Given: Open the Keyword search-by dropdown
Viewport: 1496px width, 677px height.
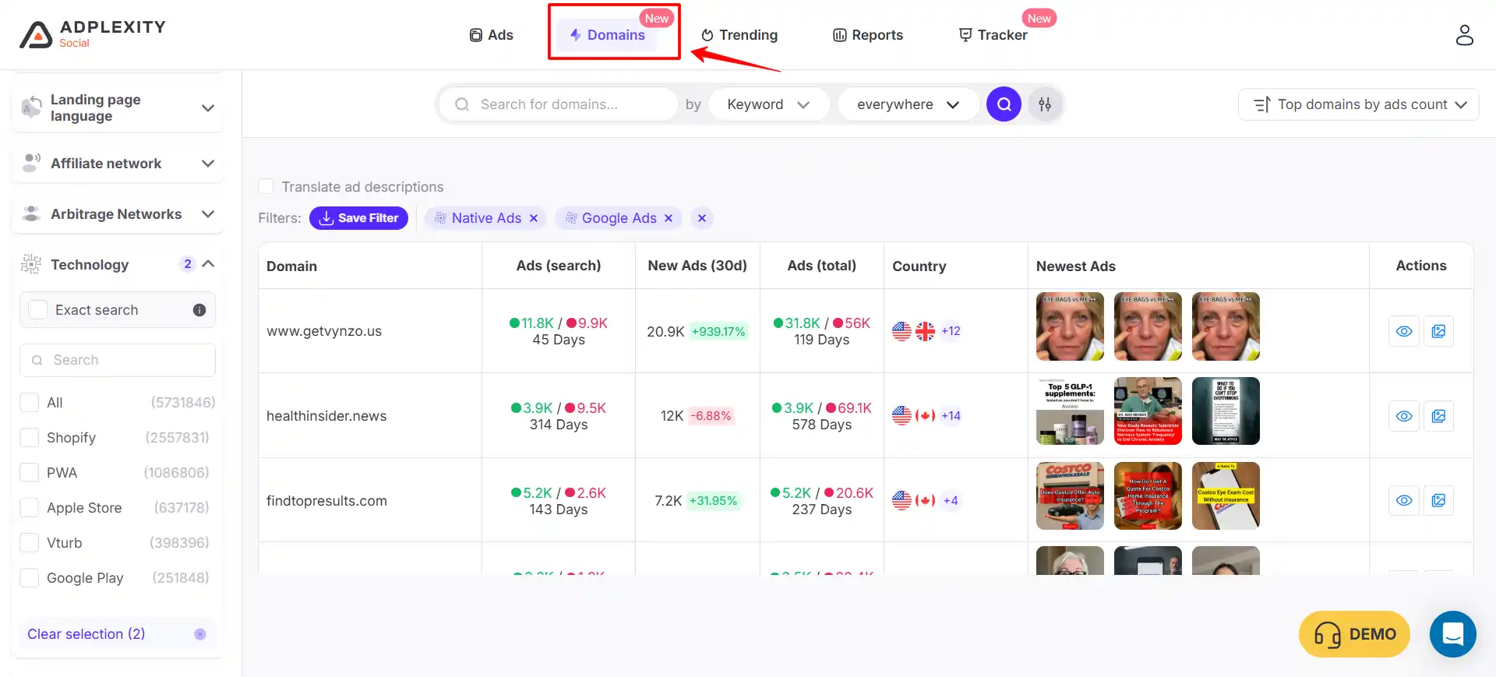Looking at the screenshot, I should click(768, 104).
